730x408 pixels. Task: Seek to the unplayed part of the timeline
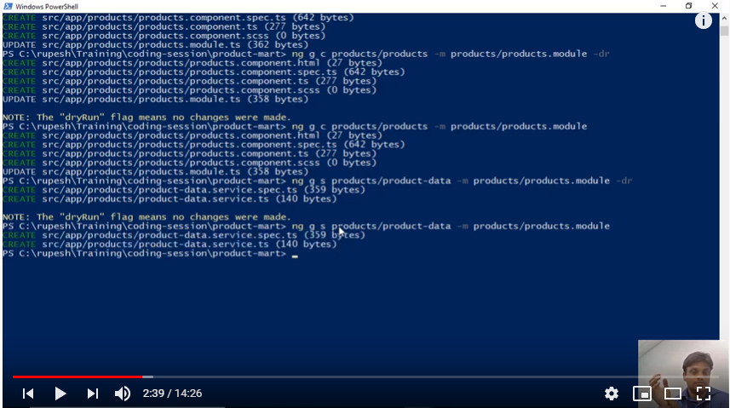383,376
